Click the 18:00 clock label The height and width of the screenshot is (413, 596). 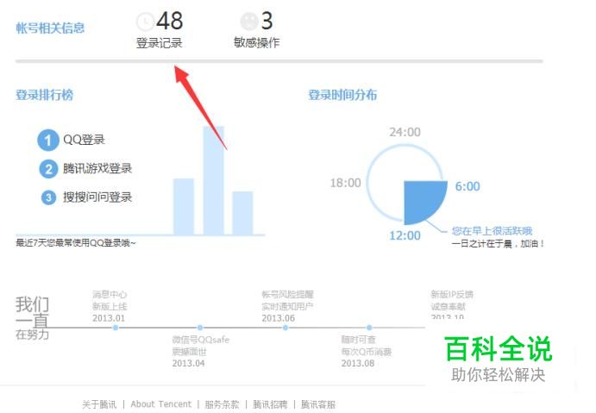point(346,183)
